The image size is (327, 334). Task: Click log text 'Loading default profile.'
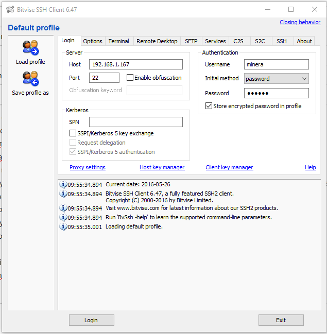[134, 226]
